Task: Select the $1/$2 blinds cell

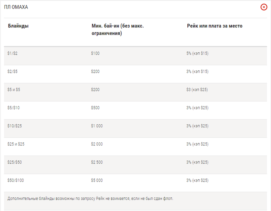Action: [12, 53]
